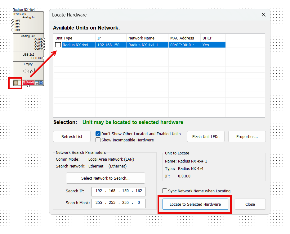290x234 pixels.
Task: Select the Radius-NX-4x4-1 network name cell
Action: point(147,45)
